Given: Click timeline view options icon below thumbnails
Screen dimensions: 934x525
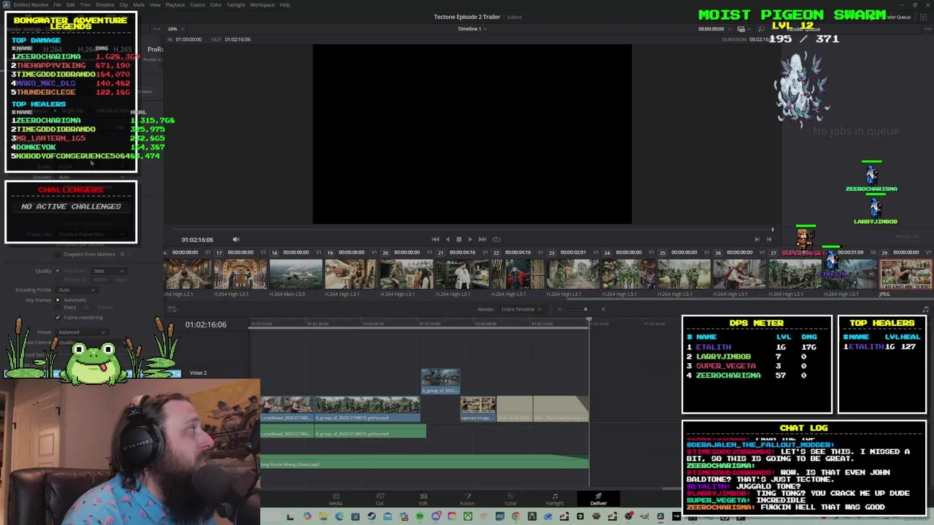Looking at the screenshot, I should (x=172, y=309).
